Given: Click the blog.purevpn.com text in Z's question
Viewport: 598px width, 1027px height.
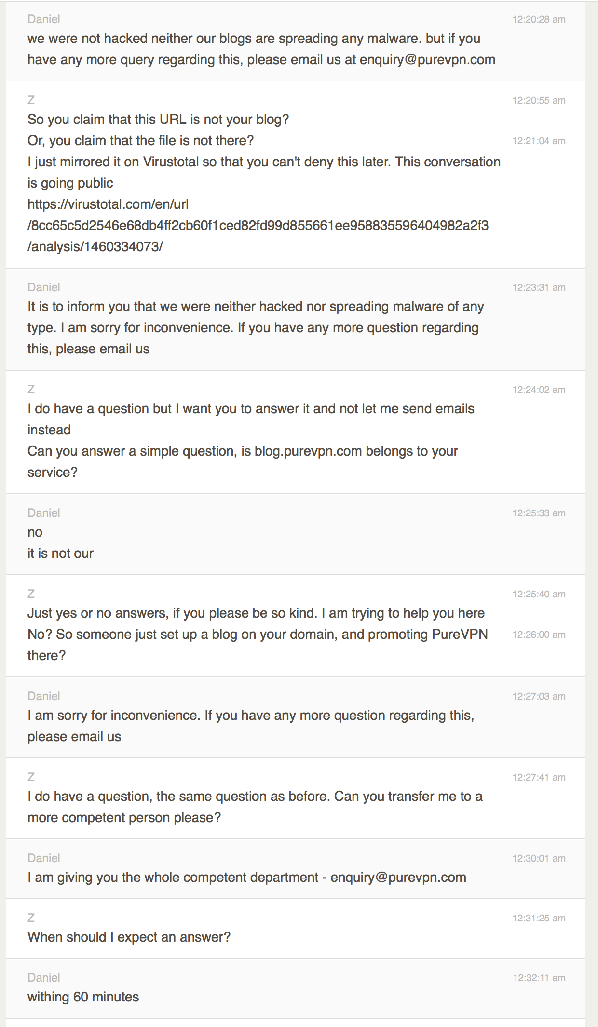Looking at the screenshot, I should tap(308, 451).
